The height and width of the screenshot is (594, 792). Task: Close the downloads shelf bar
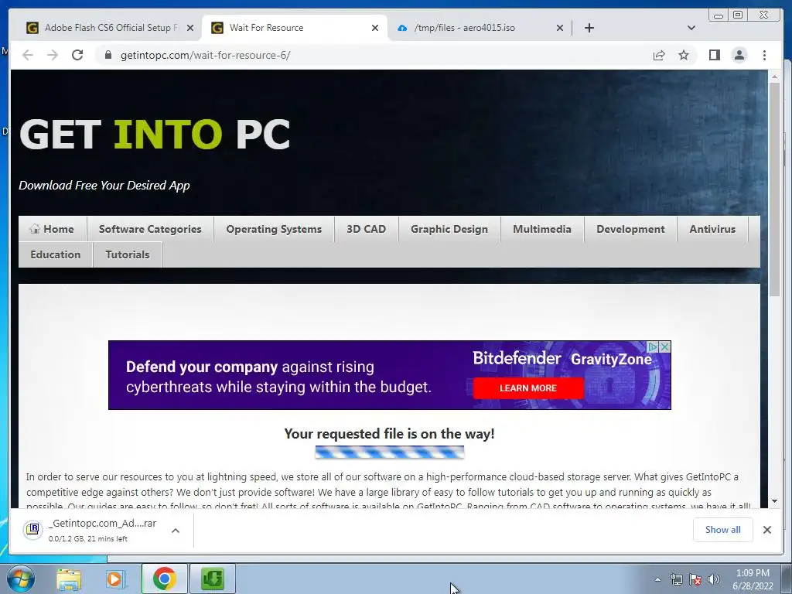(x=766, y=529)
